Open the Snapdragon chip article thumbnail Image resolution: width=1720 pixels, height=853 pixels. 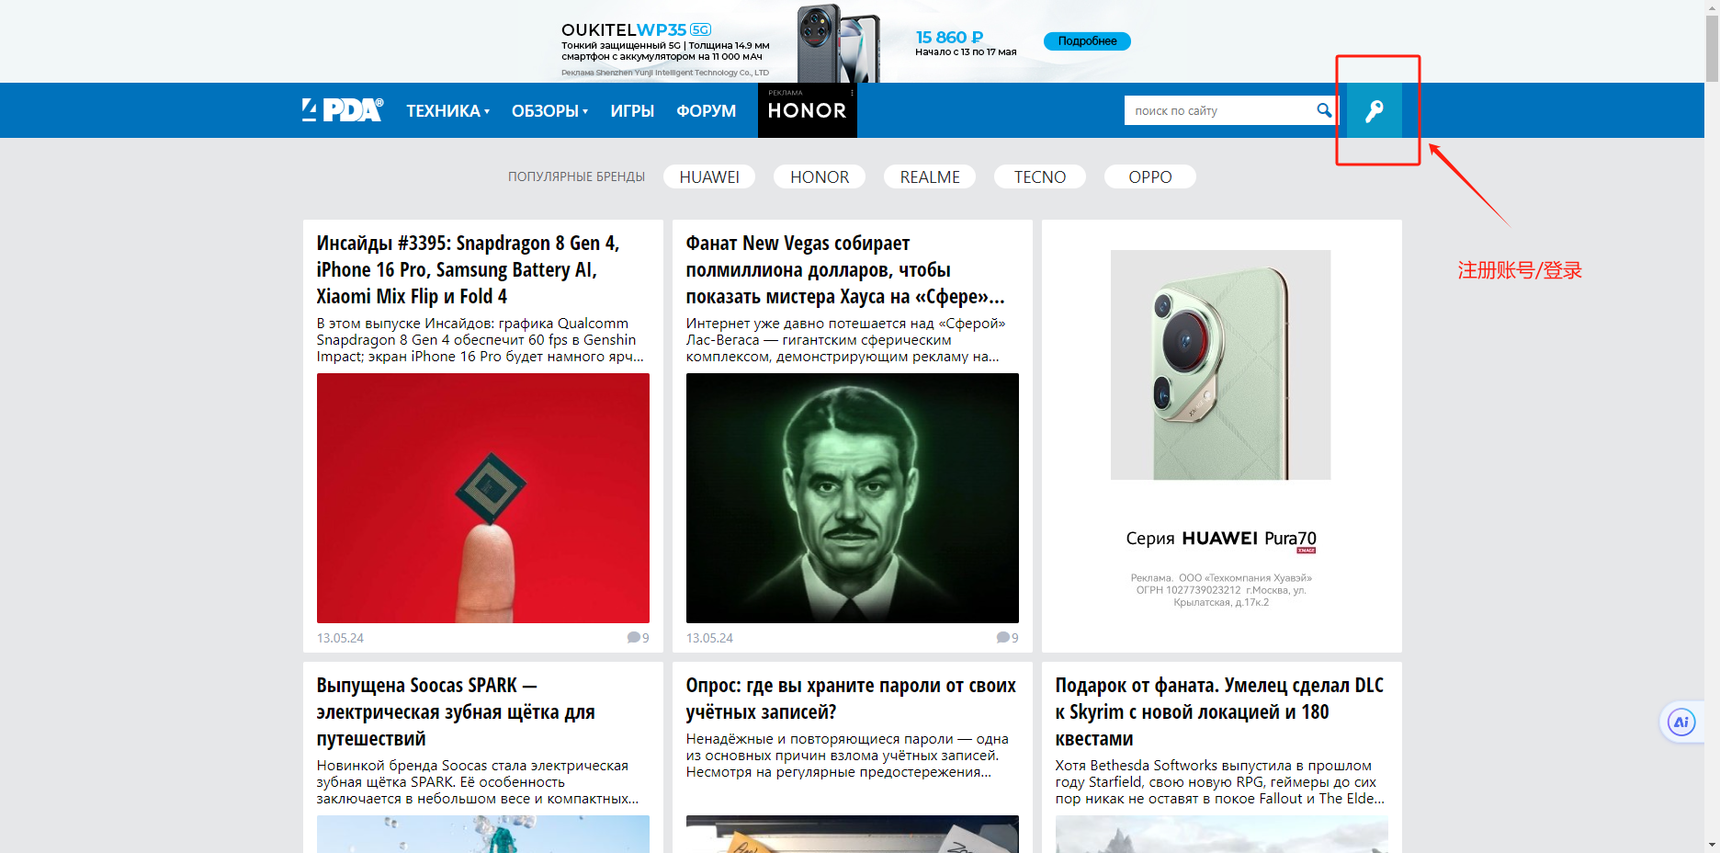pyautogui.click(x=482, y=497)
